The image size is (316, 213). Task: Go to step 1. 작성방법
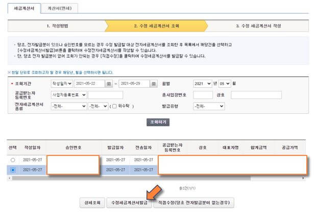pos(57,26)
